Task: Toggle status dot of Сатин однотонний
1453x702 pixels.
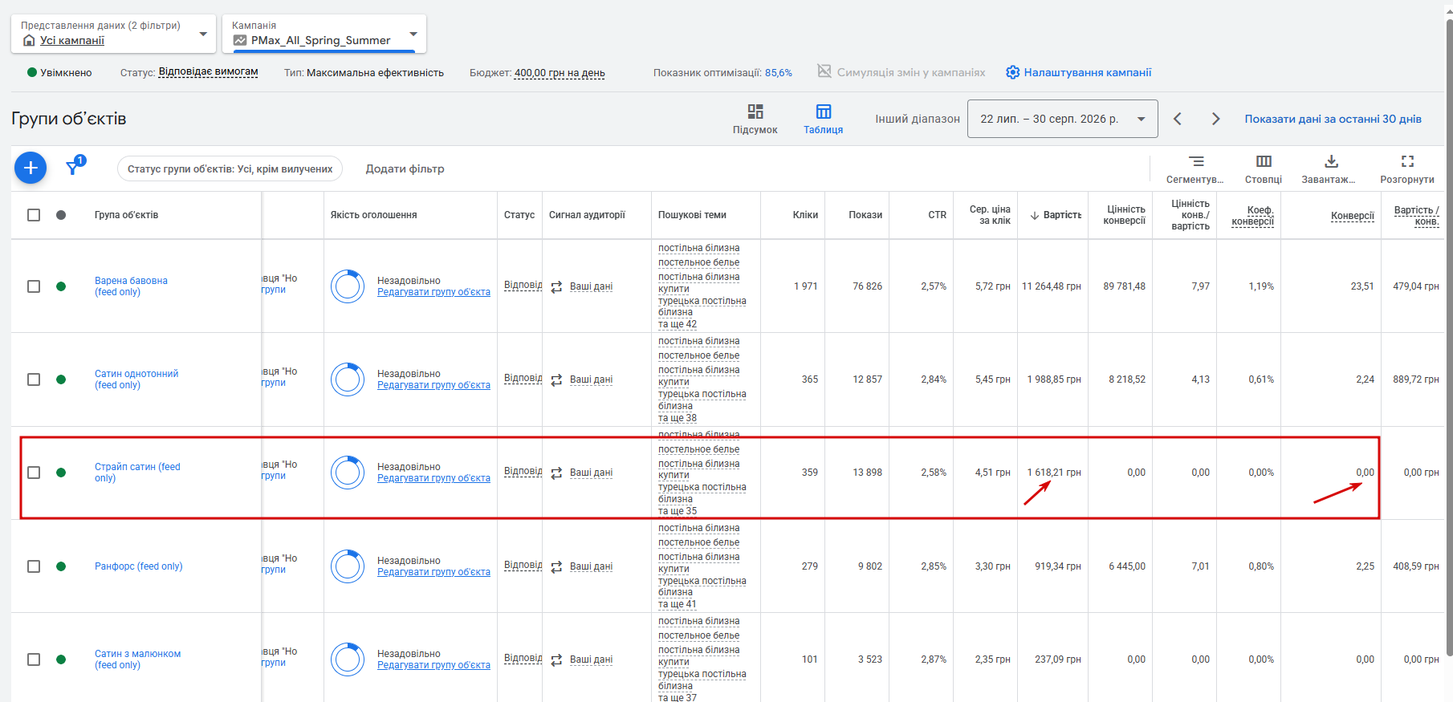Action: [x=61, y=379]
